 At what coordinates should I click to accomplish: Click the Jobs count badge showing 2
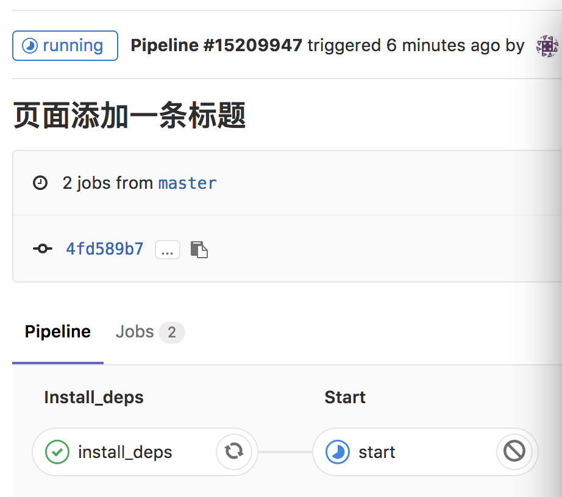[x=172, y=333]
